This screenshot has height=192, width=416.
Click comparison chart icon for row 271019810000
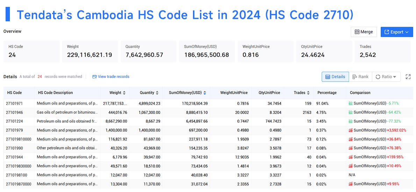pyautogui.click(x=351, y=139)
